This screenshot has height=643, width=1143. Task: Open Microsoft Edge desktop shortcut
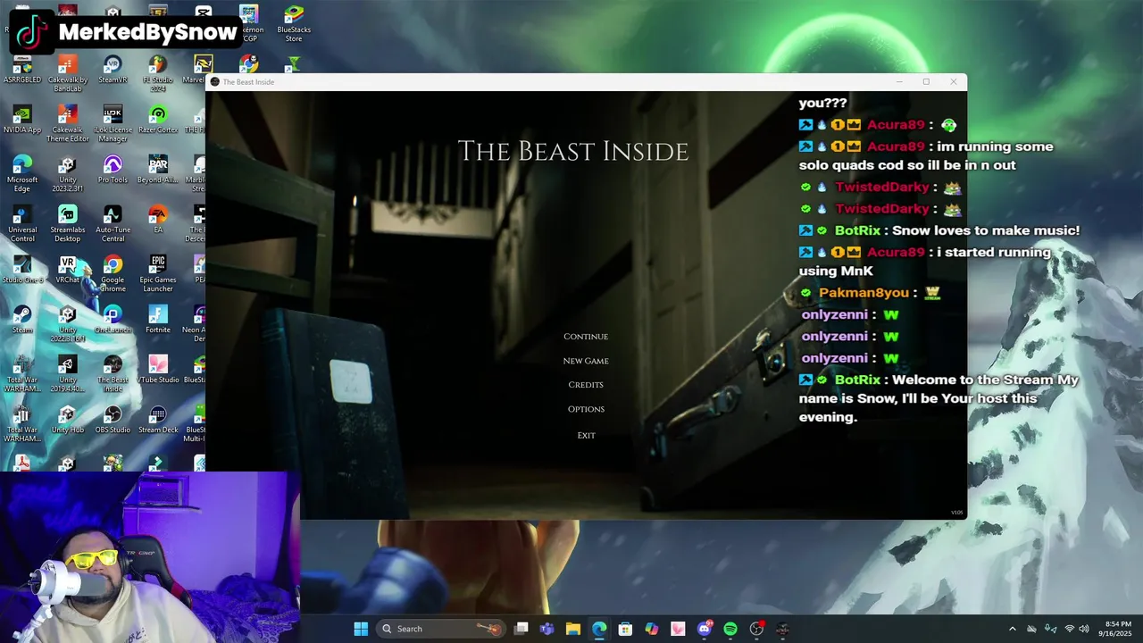22,173
